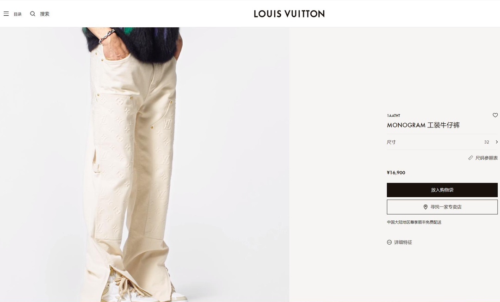500x302 pixels.
Task: Open 搜索 search field label
Action: (45, 14)
